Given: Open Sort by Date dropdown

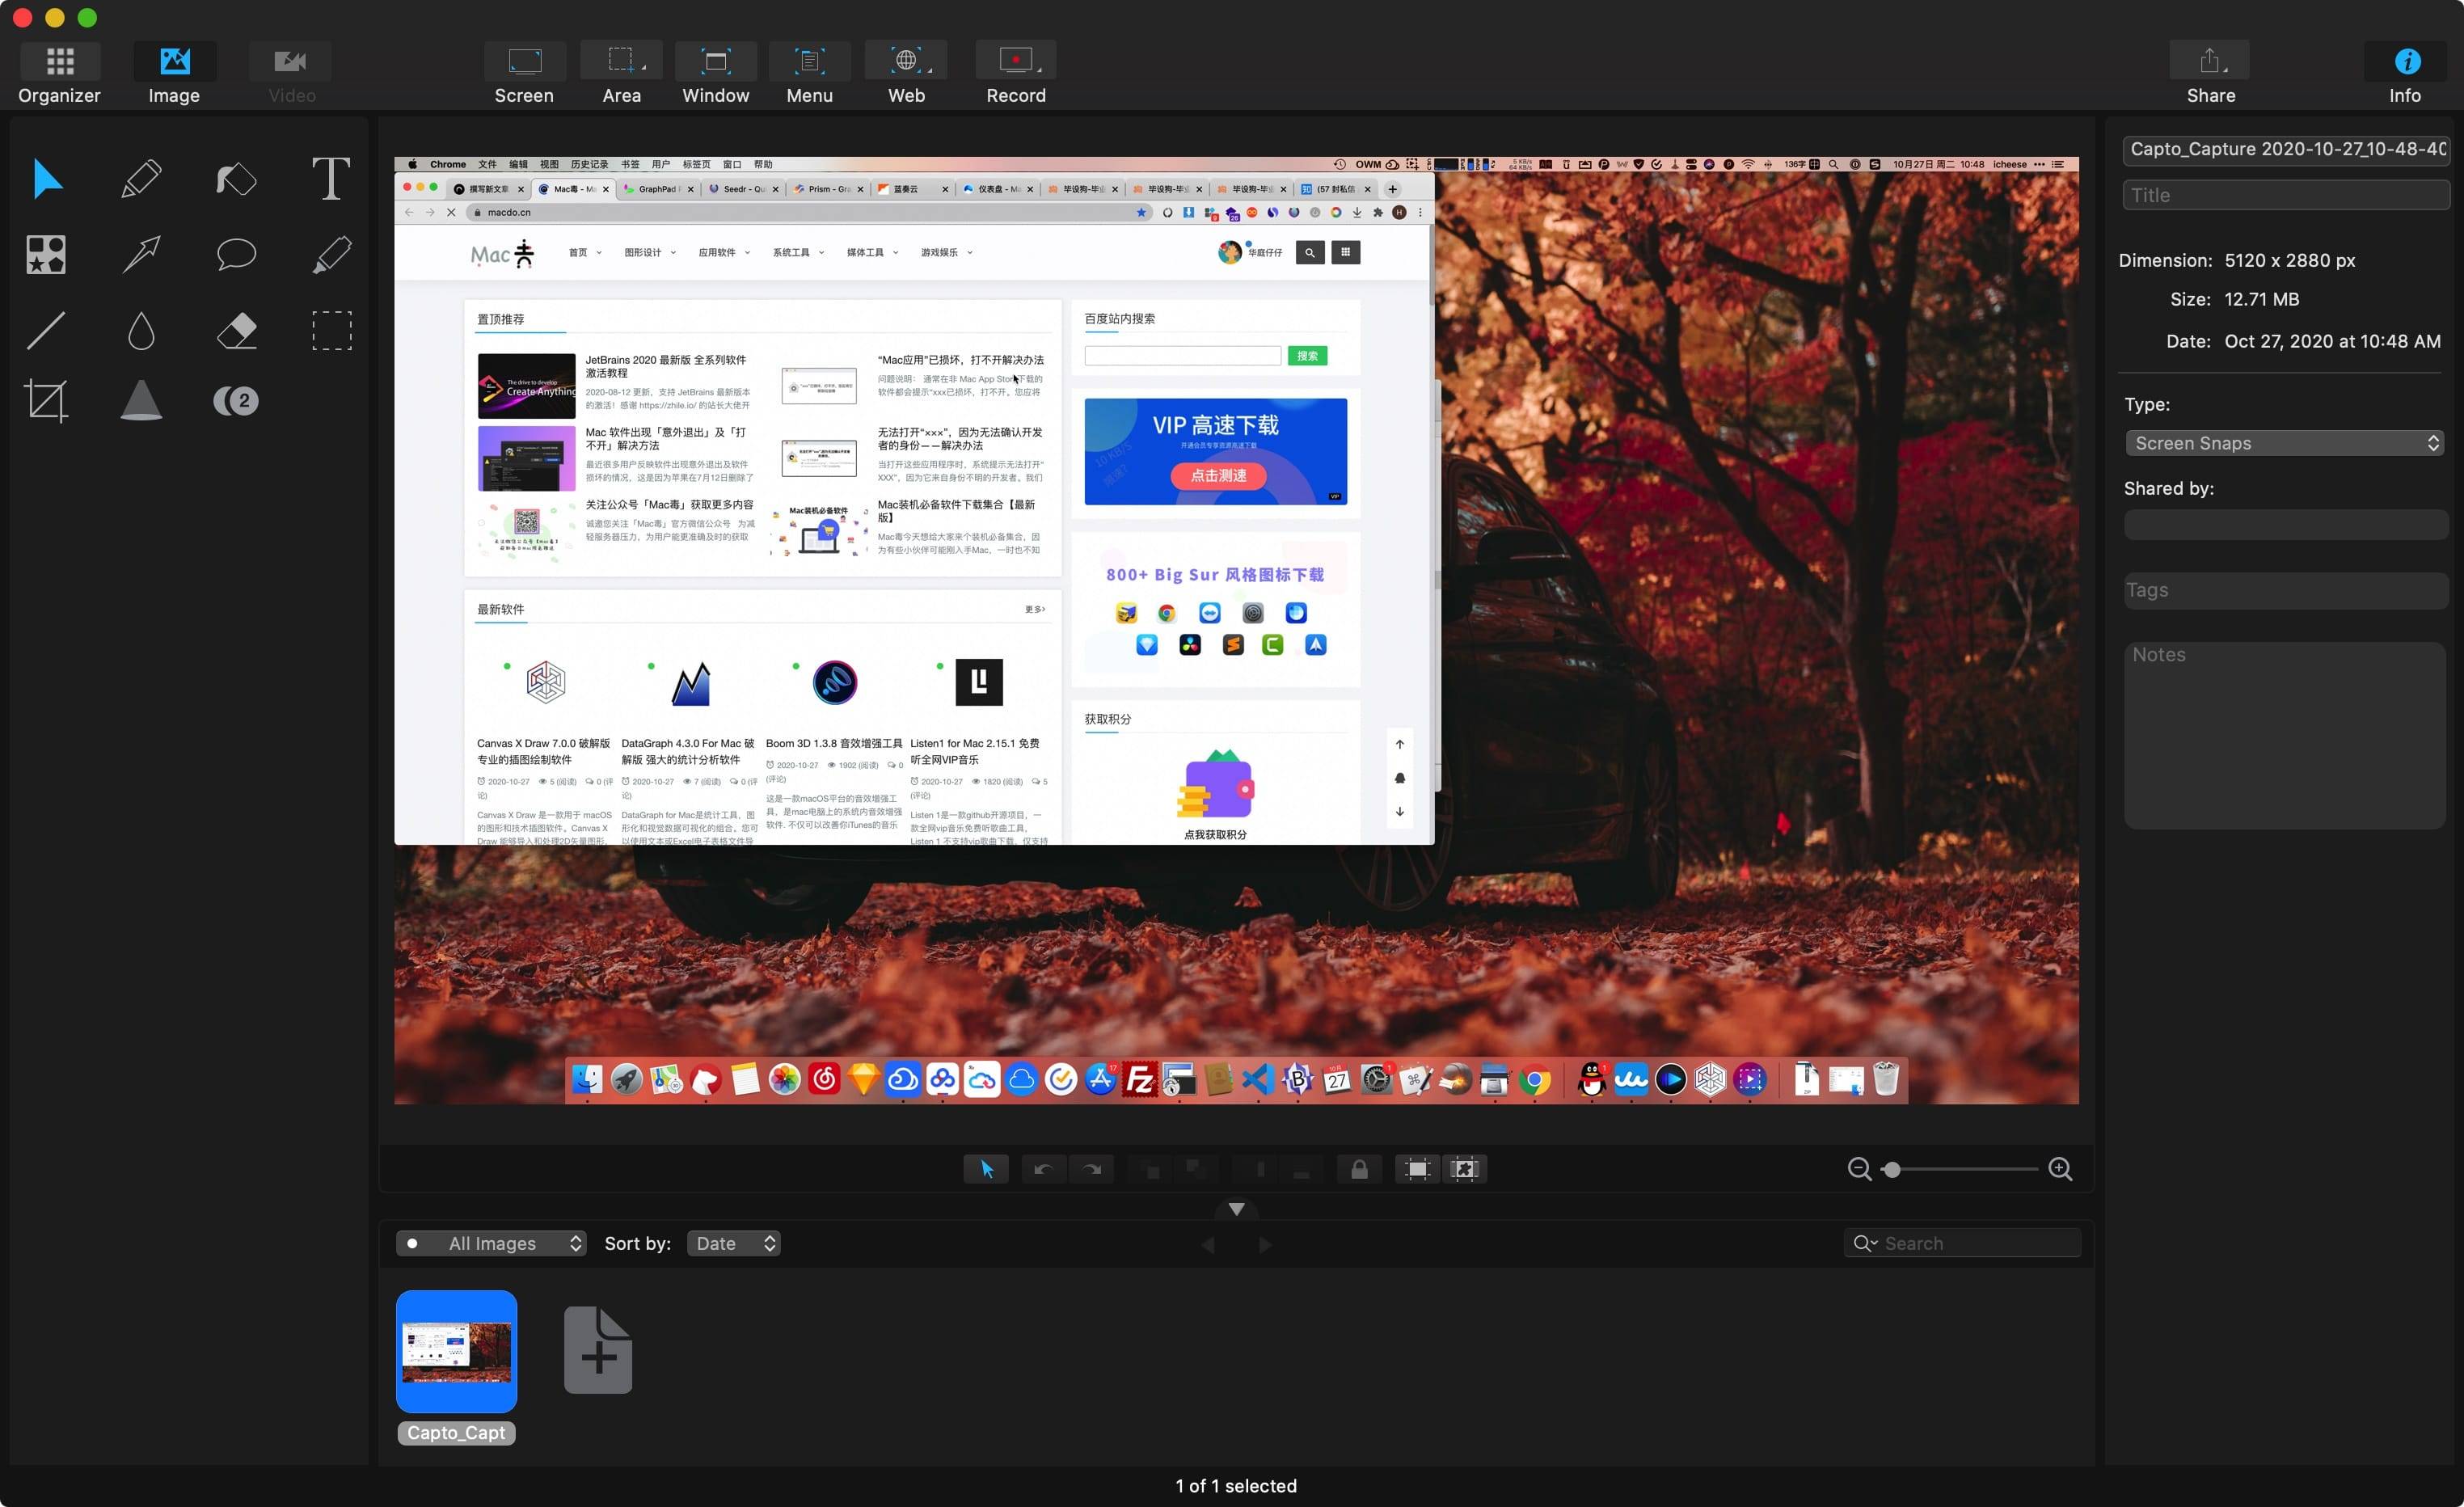Looking at the screenshot, I should tap(734, 1243).
